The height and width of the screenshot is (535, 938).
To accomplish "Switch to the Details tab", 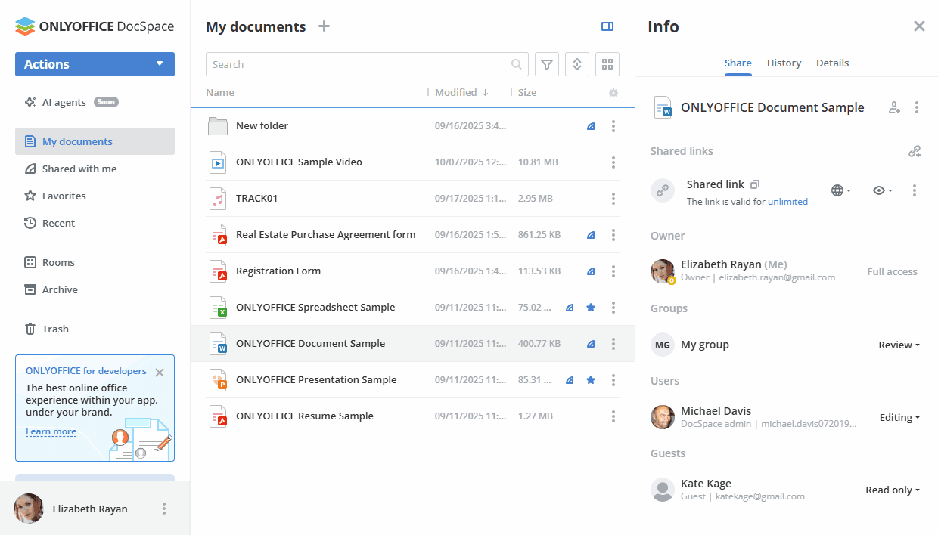I will click(832, 63).
